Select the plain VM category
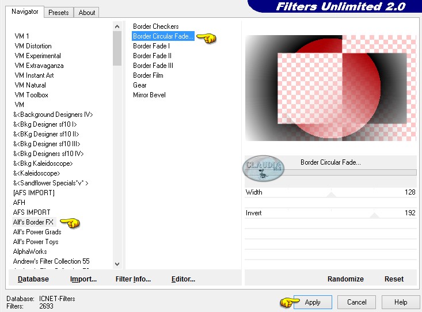Viewport: 422px width, 312px height. coord(20,104)
